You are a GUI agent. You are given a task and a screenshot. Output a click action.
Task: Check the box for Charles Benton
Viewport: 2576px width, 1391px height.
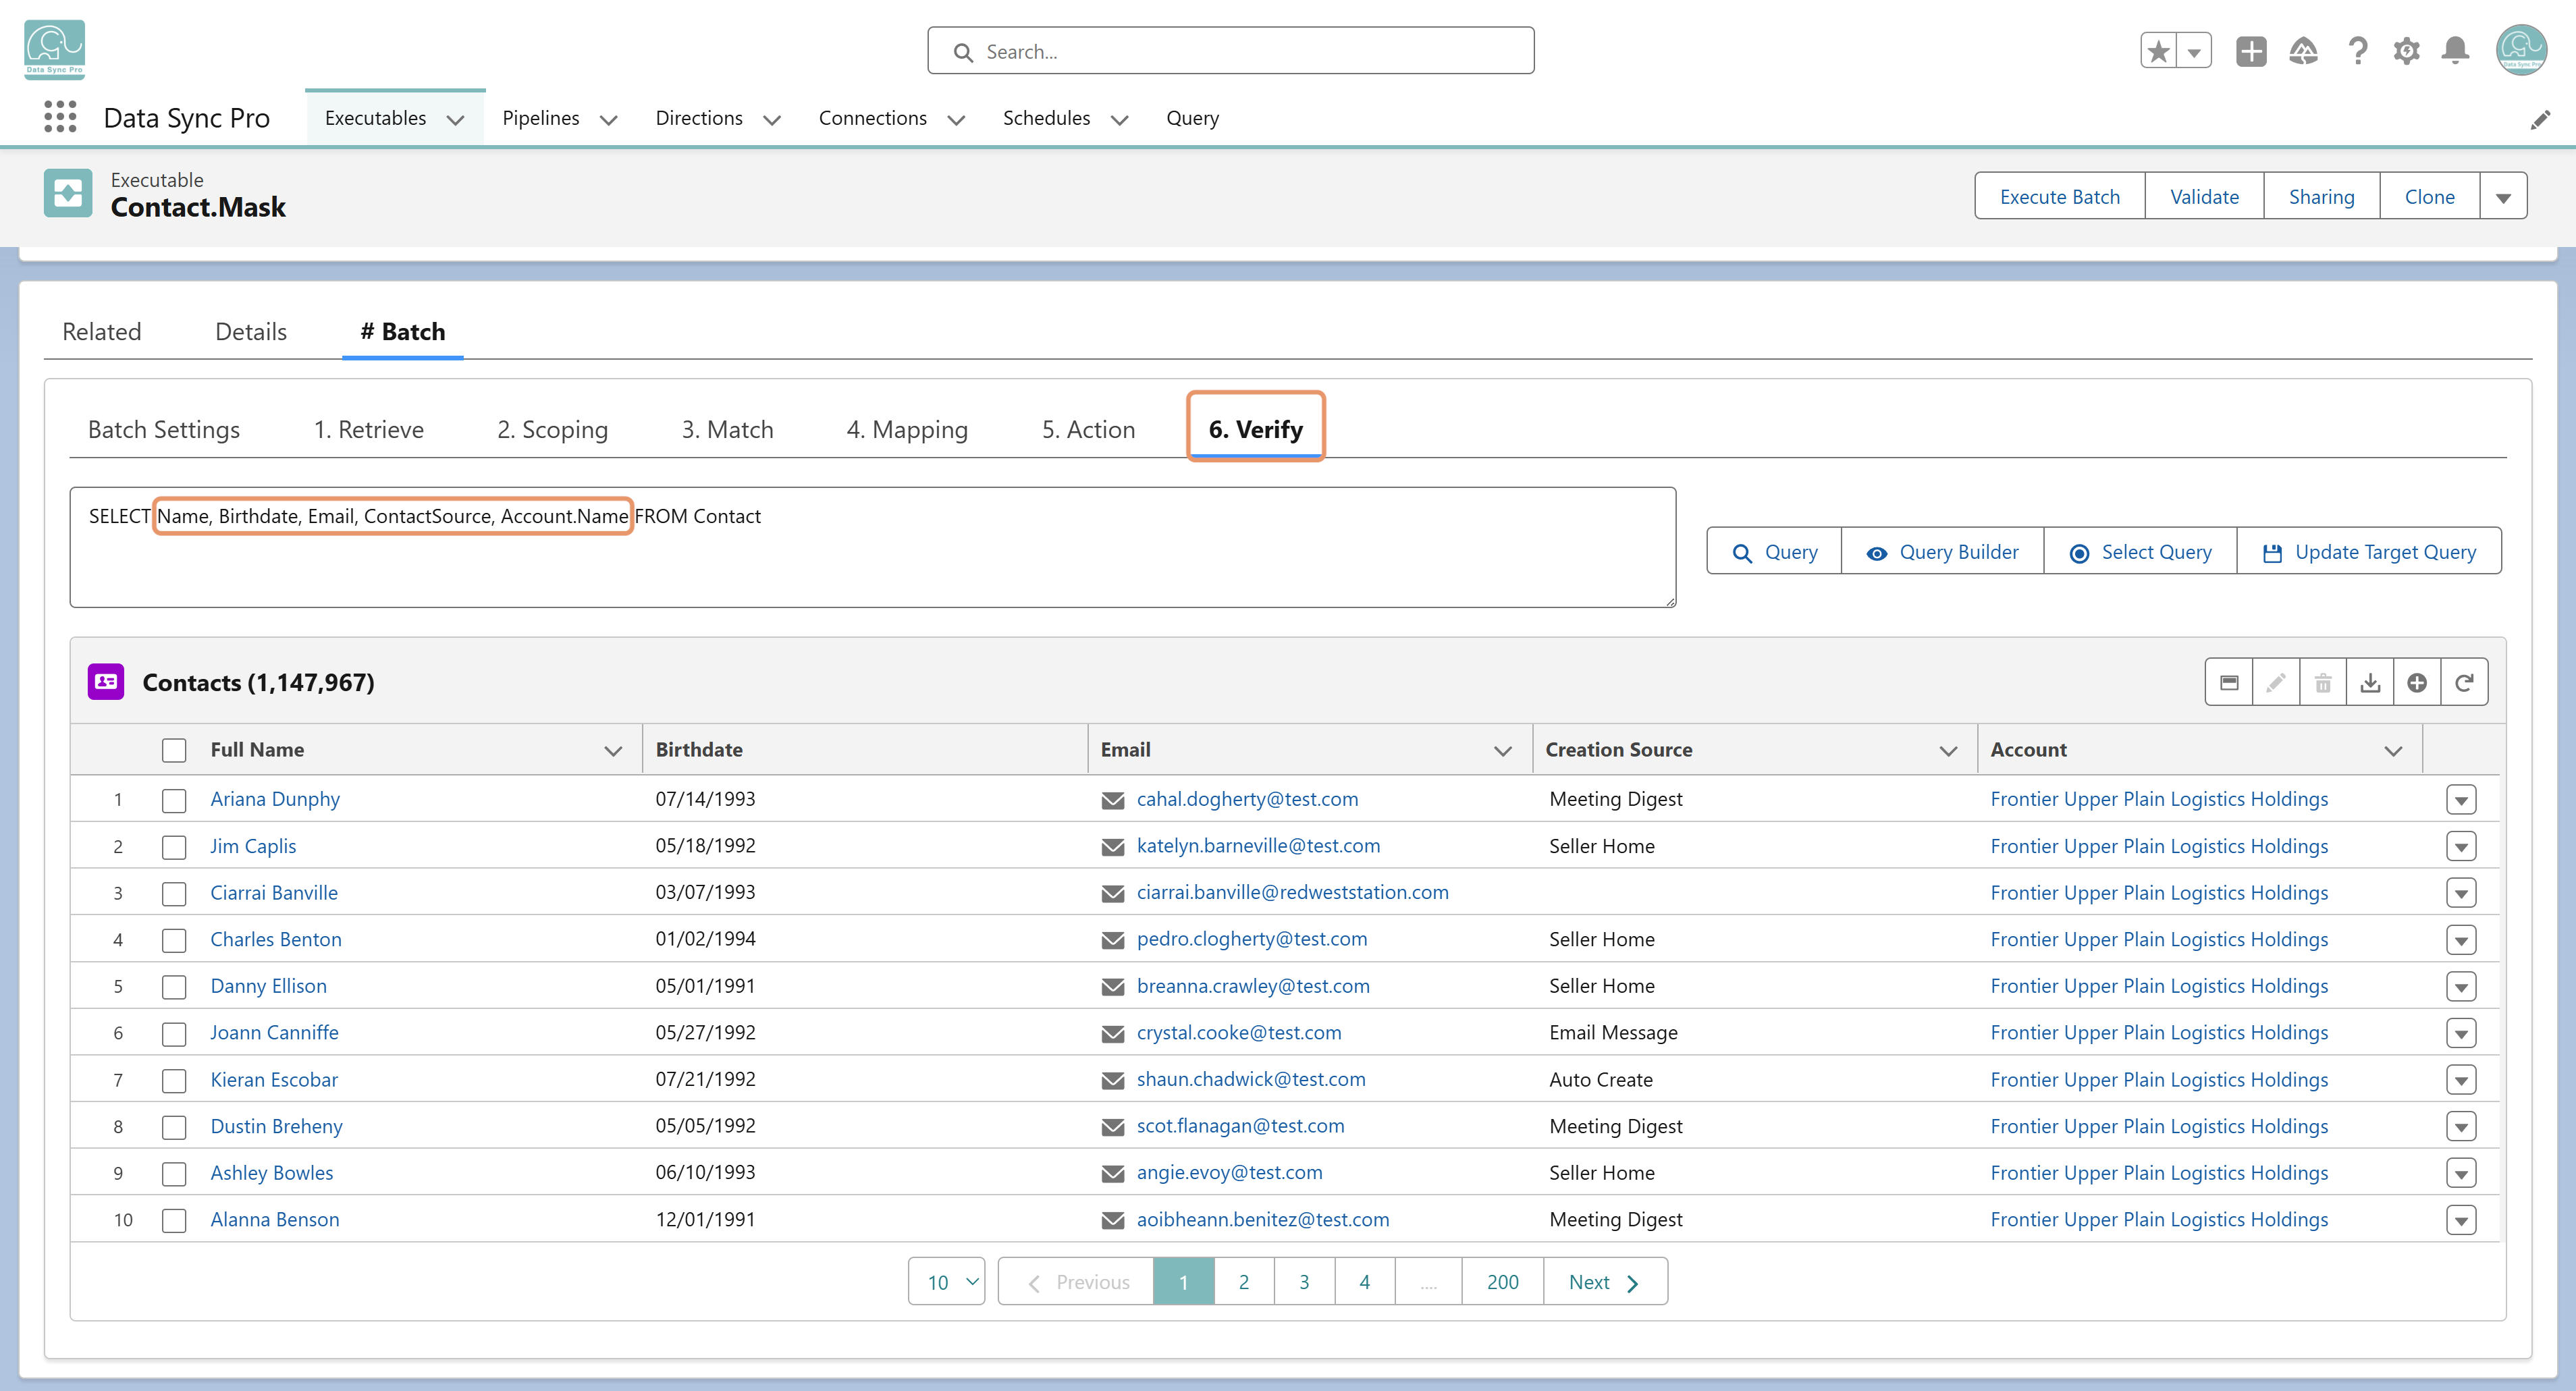coord(174,940)
